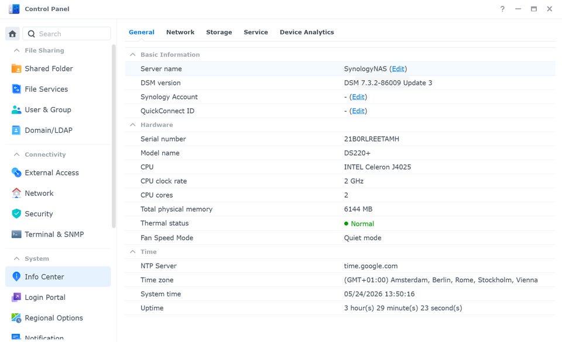
Task: Click the Fan Speed Mode label
Action: (x=167, y=238)
